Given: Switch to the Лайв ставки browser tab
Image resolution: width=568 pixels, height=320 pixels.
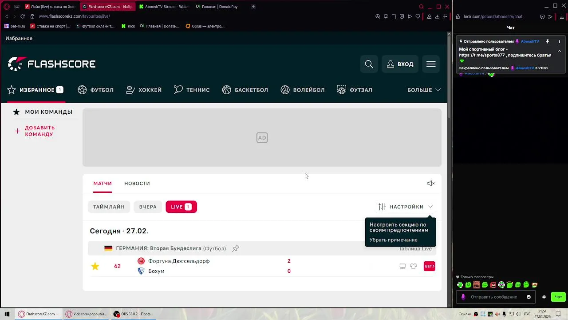Looking at the screenshot, I should coord(50,7).
